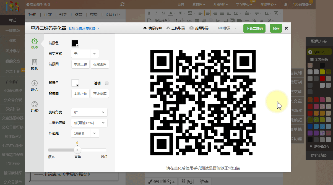Select the 嵌入 embed icon
Screen dimensions: 333x185
point(34,84)
